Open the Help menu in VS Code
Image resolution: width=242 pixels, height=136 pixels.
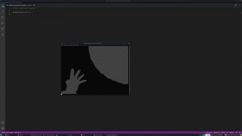tap(20, 3)
